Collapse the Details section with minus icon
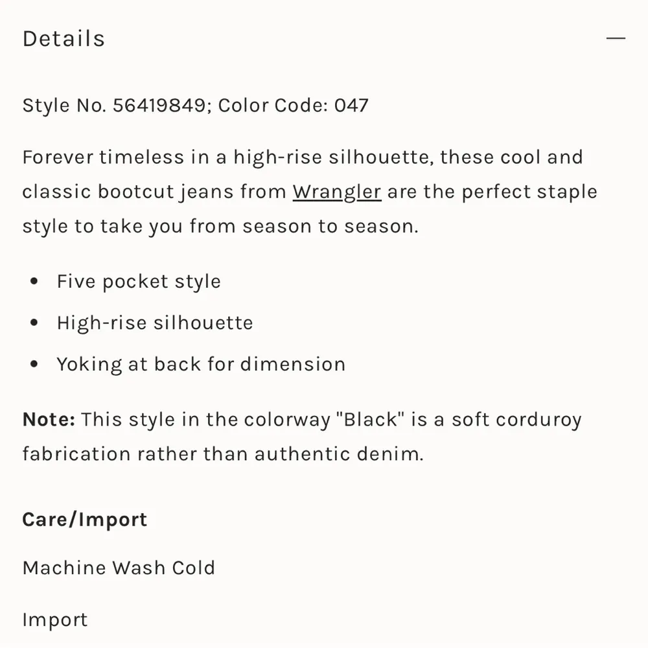 (616, 39)
